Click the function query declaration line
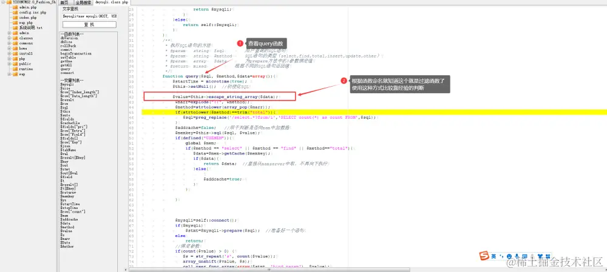Screen dimensions: 607x272 (x=218, y=76)
